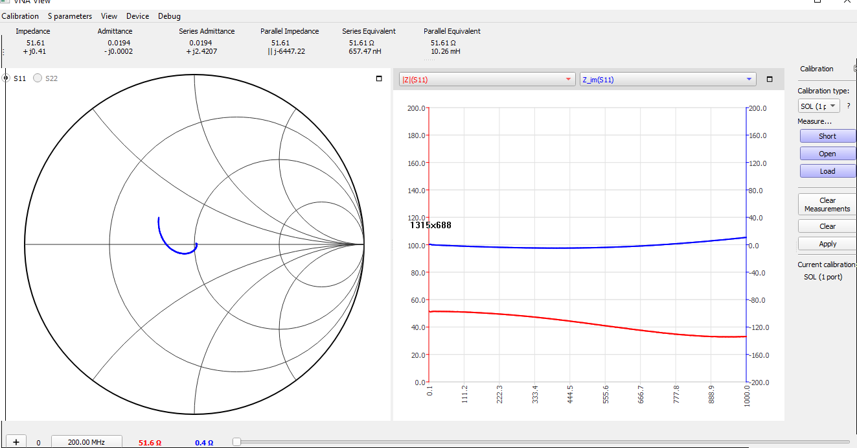Open the Z_im(S11) trace dropdown
Viewport: 857px width, 448px height.
667,80
